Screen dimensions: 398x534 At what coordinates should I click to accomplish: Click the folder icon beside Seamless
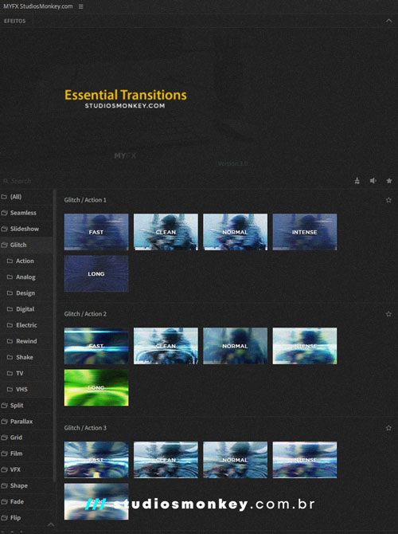click(x=4, y=213)
